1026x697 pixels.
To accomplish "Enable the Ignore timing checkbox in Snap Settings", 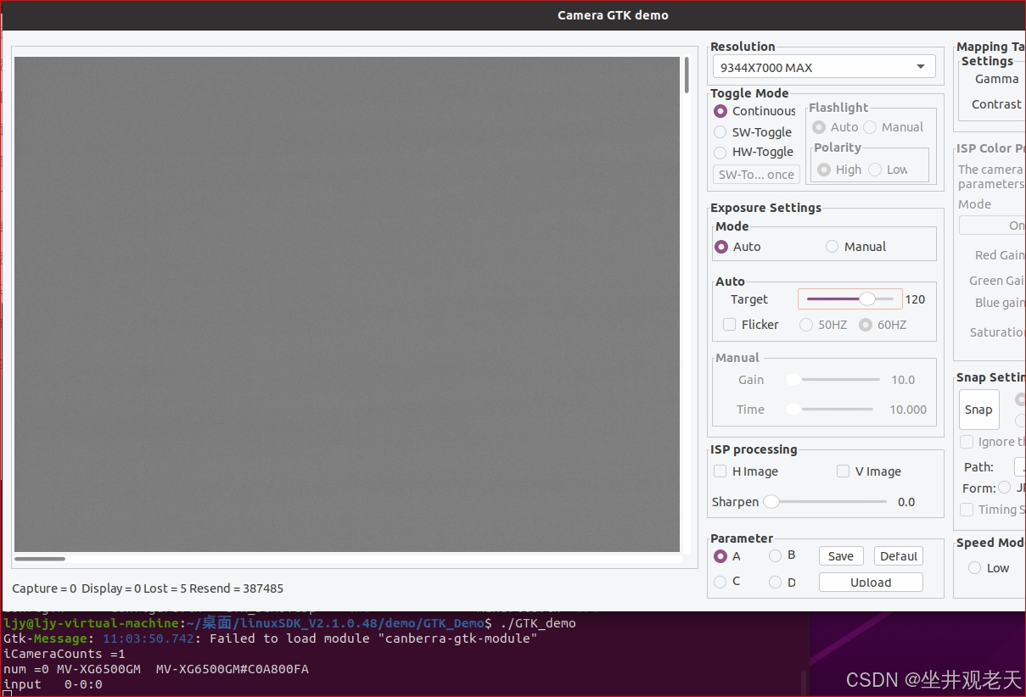I will click(966, 441).
